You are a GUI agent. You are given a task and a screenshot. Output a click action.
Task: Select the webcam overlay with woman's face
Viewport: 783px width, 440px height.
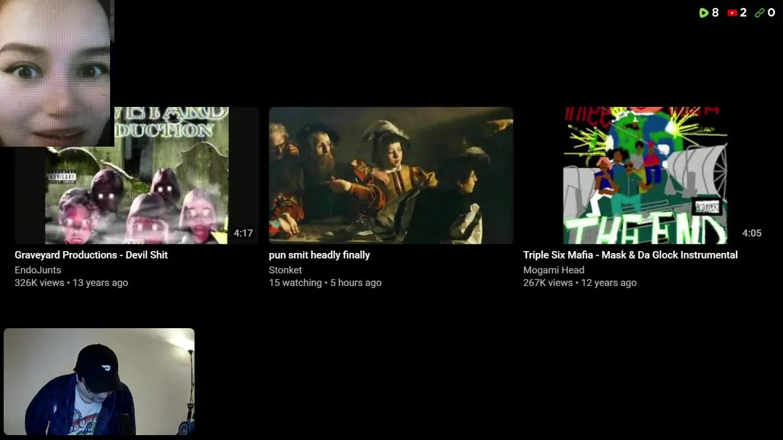[57, 73]
